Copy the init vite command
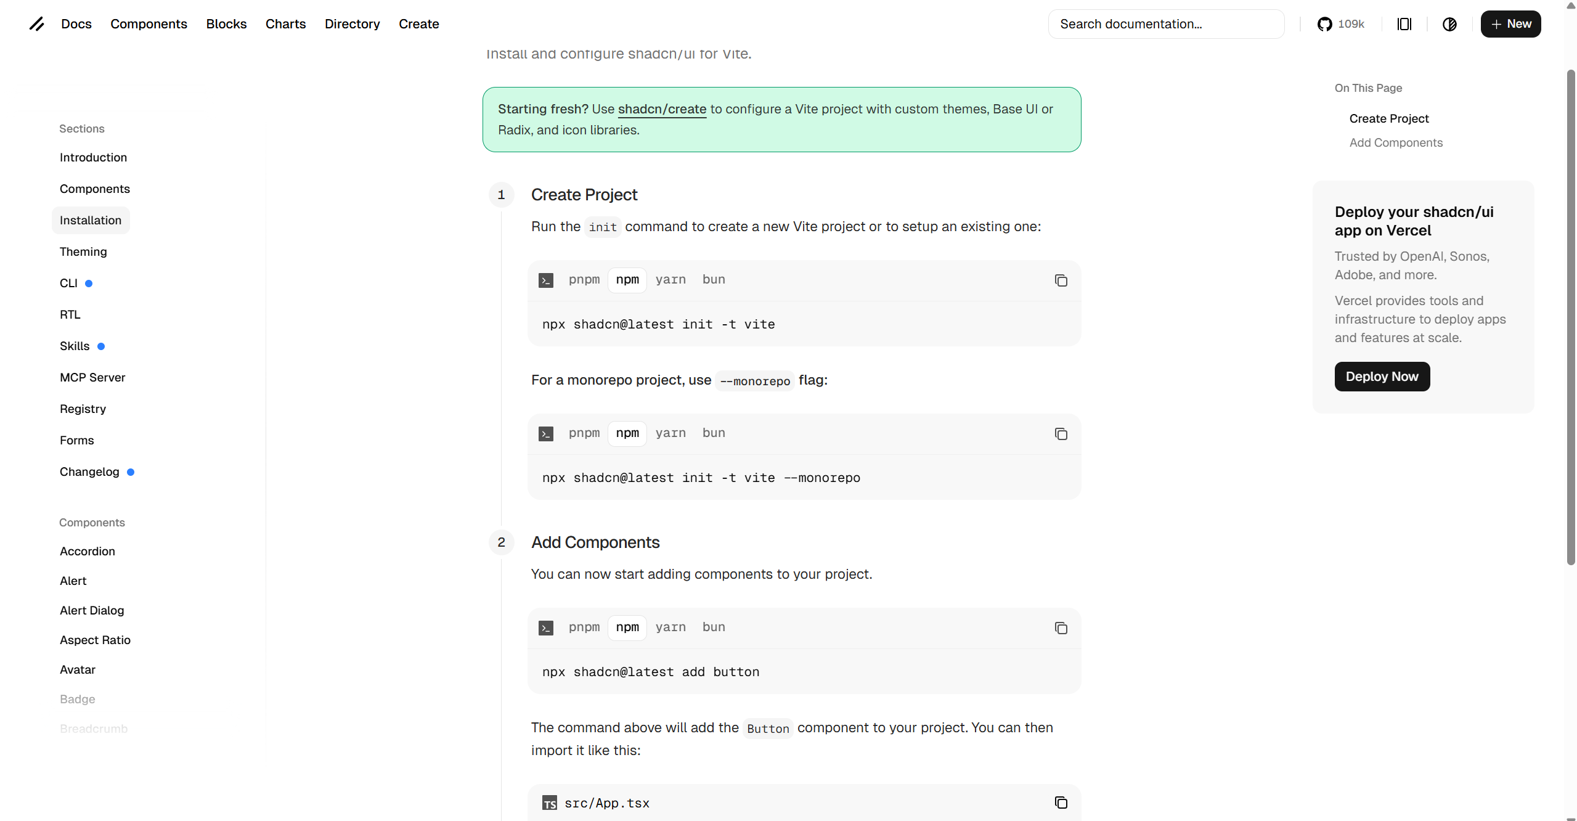This screenshot has height=821, width=1577. point(1061,280)
